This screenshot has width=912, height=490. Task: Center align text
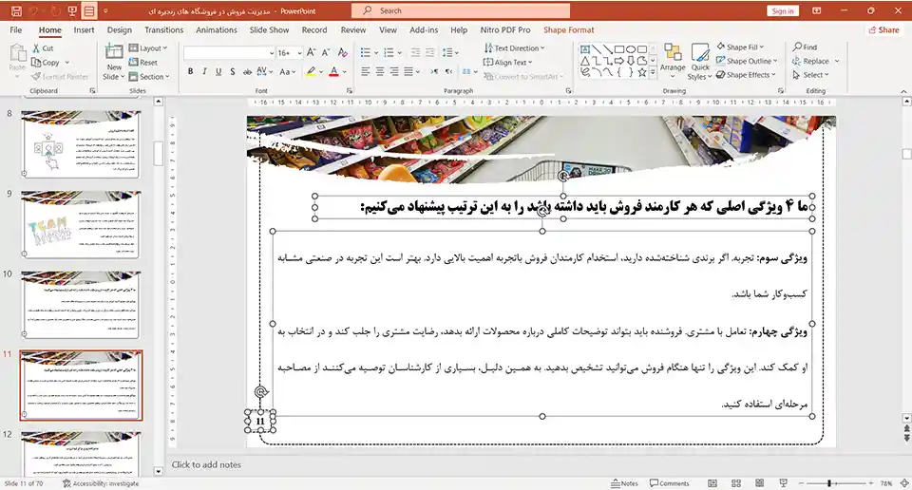(380, 71)
